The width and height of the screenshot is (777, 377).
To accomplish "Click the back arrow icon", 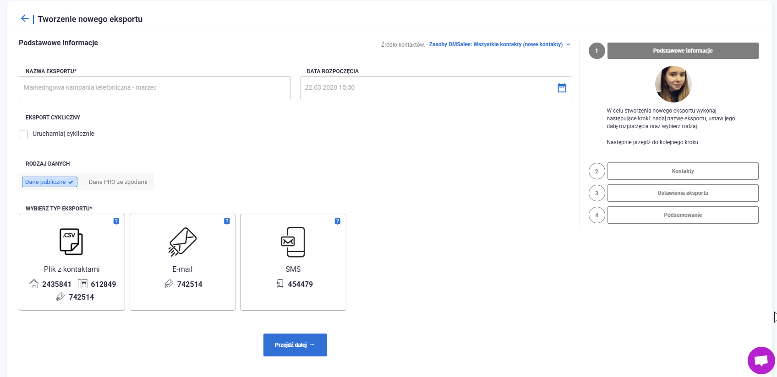I will pos(25,18).
